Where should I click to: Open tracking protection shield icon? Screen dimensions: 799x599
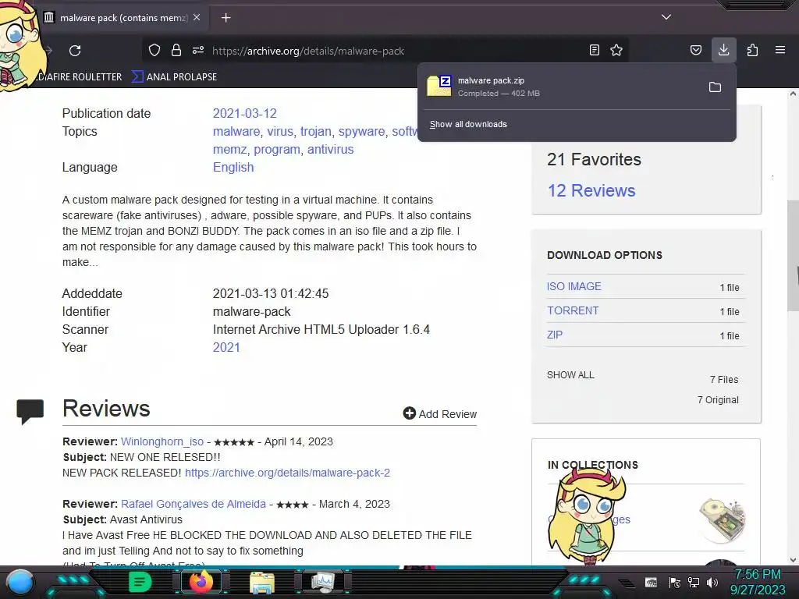click(x=154, y=50)
